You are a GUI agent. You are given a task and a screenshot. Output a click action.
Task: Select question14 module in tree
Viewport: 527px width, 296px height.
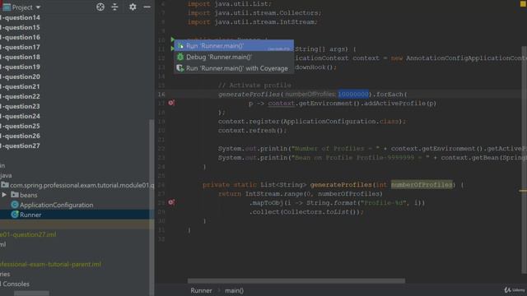(x=20, y=17)
